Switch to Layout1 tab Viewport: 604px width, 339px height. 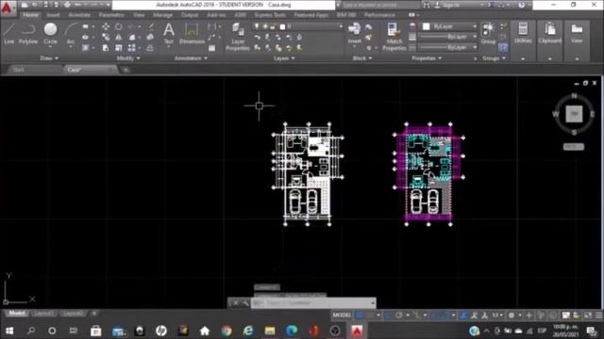(x=43, y=314)
